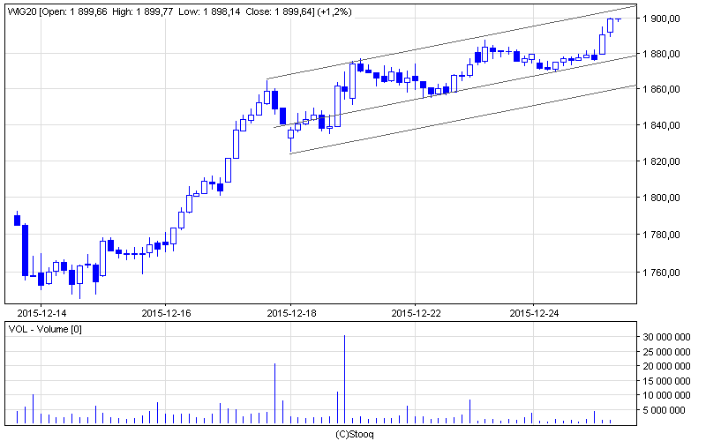Click the last white candlestick at 1 900

[611, 26]
